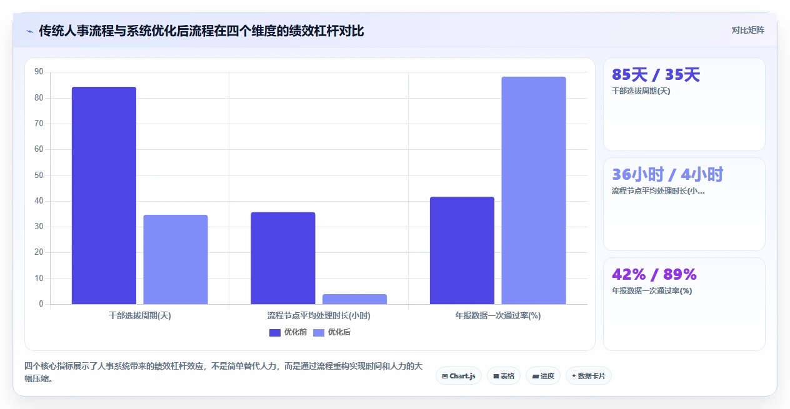Select the Chart.js tag pill
Viewport: 790px width, 409px height.
[459, 376]
